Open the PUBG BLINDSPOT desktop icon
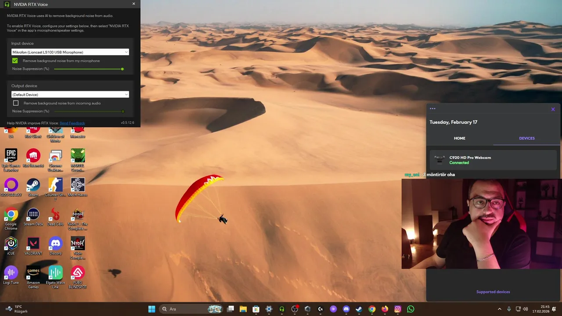The image size is (562, 316). click(x=78, y=277)
